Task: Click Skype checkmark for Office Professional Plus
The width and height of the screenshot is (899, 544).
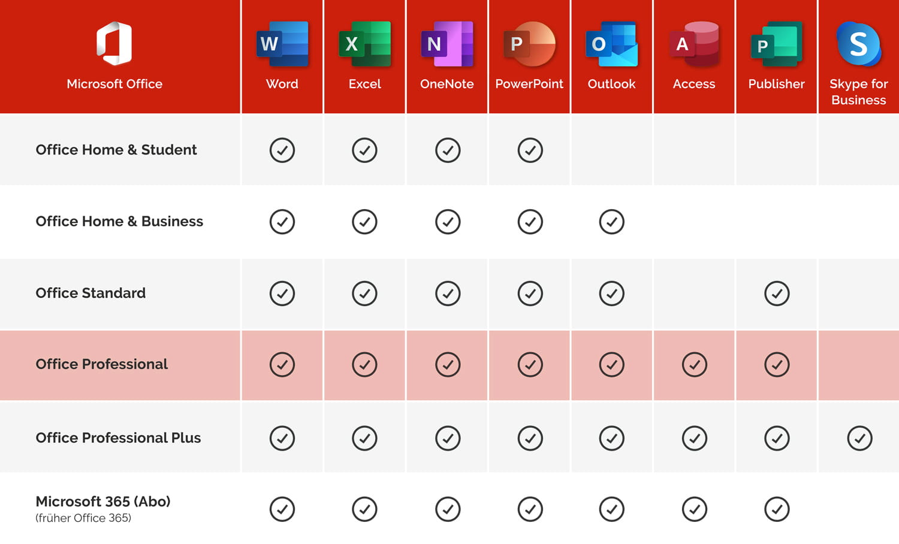Action: [x=859, y=439]
